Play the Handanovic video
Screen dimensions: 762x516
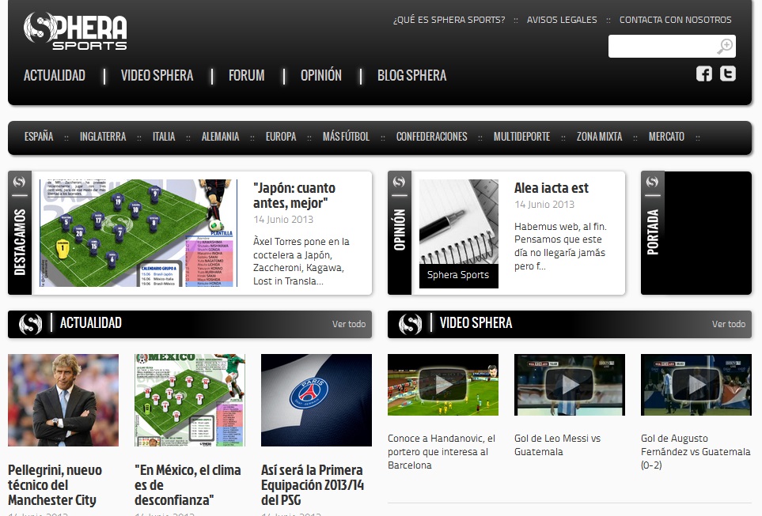pyautogui.click(x=442, y=385)
